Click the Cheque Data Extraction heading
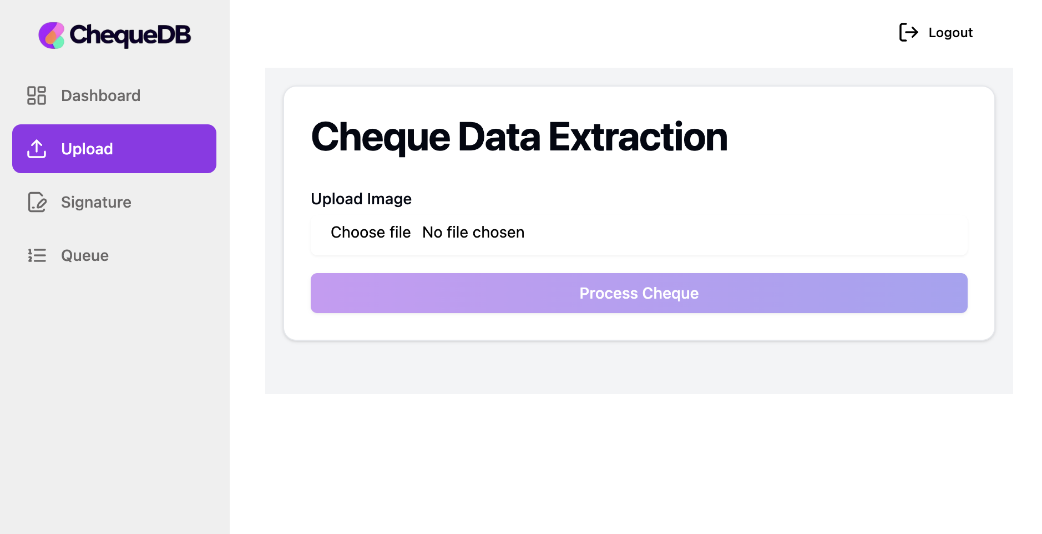 [520, 137]
